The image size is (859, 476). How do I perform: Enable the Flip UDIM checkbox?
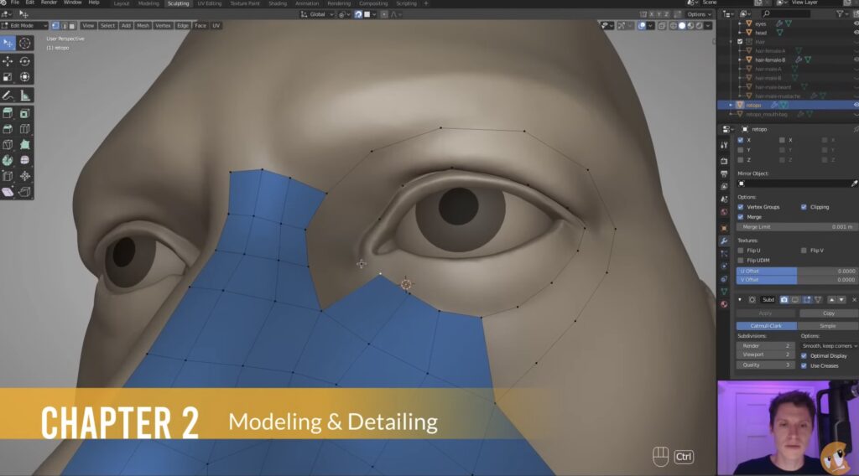point(741,261)
